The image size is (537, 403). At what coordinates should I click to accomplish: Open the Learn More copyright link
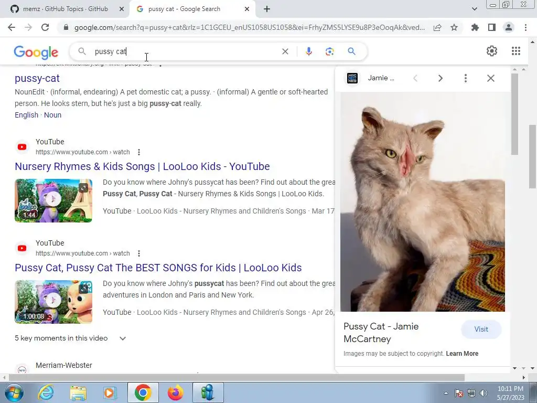click(462, 353)
